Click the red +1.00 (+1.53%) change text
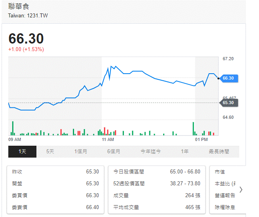 26,49
